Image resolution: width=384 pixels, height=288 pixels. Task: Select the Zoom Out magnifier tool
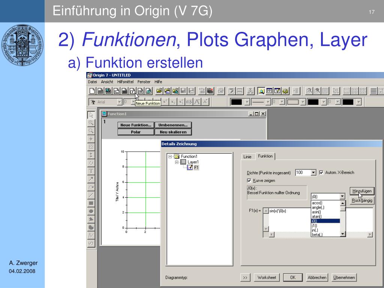click(x=91, y=131)
